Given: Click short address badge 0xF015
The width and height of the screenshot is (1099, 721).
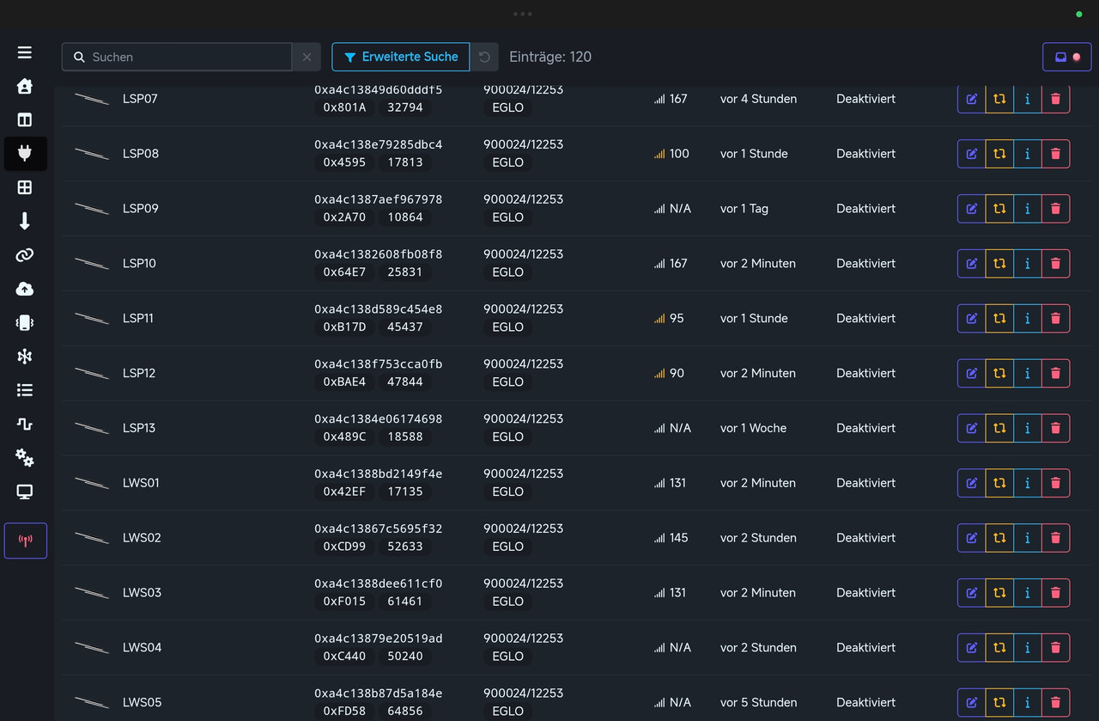Looking at the screenshot, I should (344, 602).
